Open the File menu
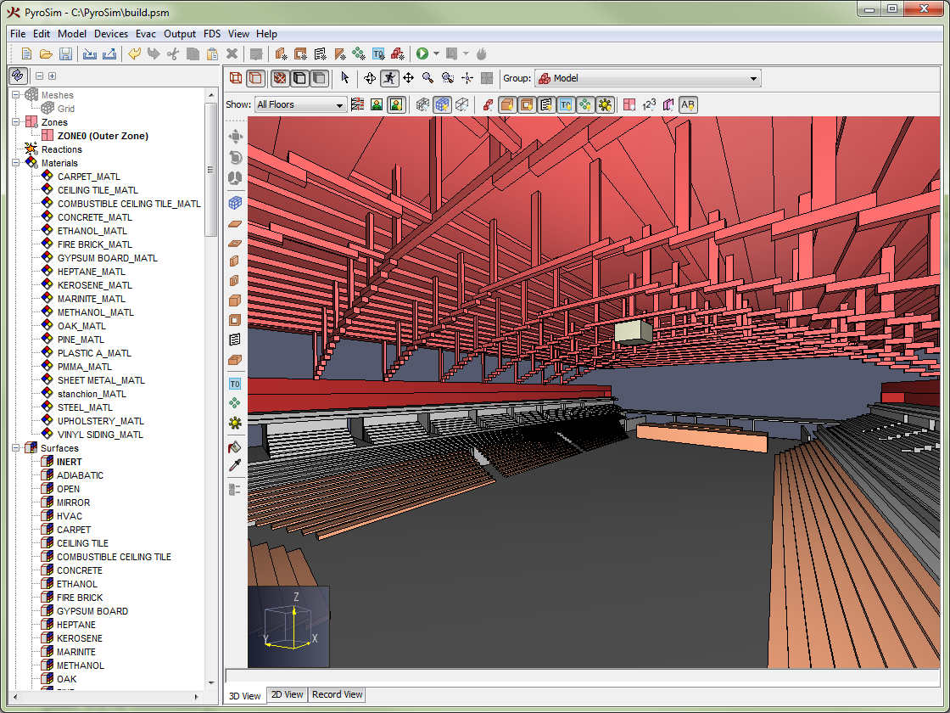Screen dimensions: 950x713 tap(18, 34)
